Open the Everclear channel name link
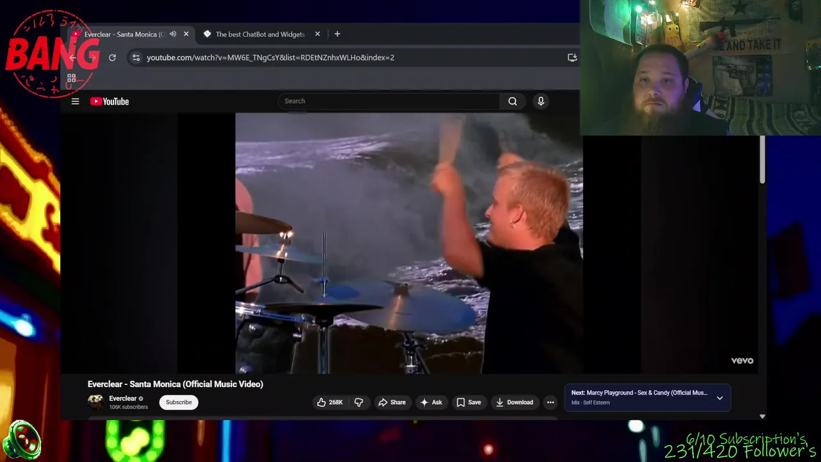821x462 pixels. [123, 398]
